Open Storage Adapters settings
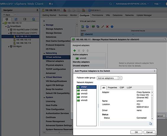The height and width of the screenshot is (136, 167). tap(54, 29)
